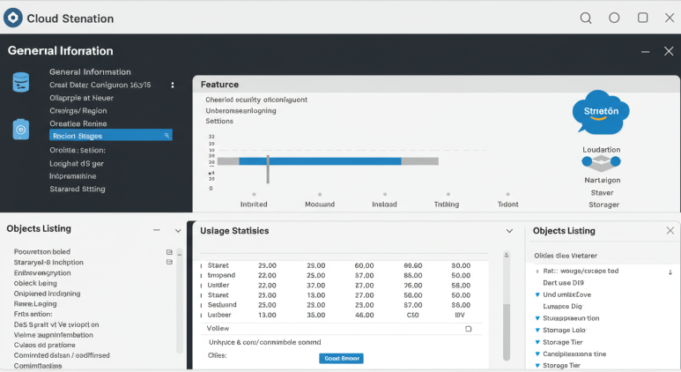
Task: Toggle the Vollew checkbox
Action: point(468,329)
